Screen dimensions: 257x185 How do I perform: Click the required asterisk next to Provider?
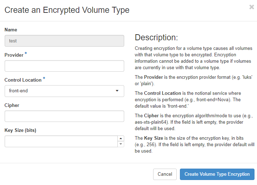click(x=26, y=54)
